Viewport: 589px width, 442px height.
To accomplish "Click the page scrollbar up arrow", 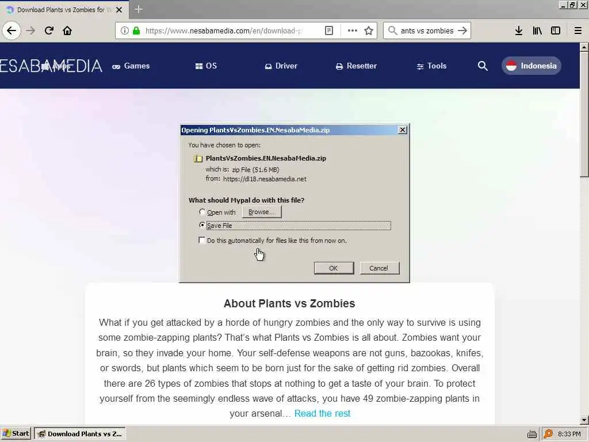I will coord(584,47).
